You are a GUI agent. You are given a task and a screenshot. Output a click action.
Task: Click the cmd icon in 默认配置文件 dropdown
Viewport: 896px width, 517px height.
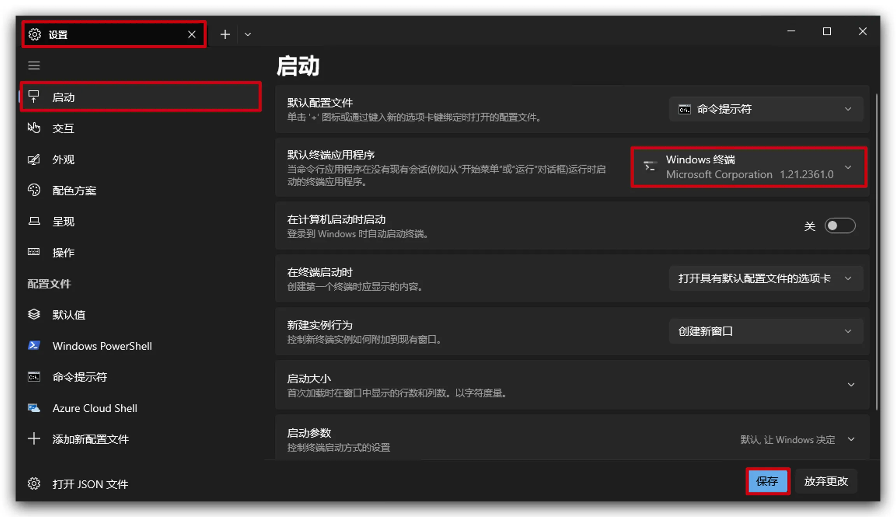point(685,109)
